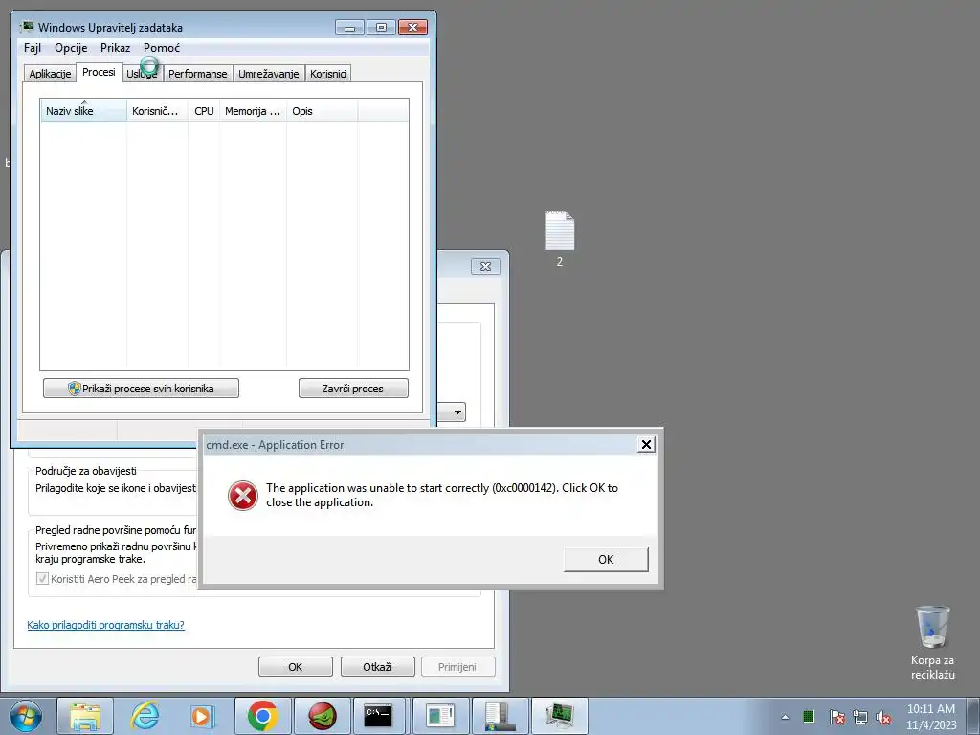Sort by Opis column header
The width and height of the screenshot is (980, 735).
(x=322, y=111)
